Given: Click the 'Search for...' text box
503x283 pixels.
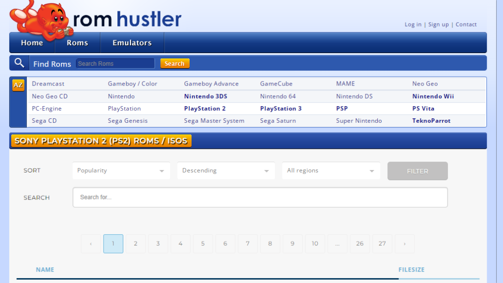Looking at the screenshot, I should click(x=260, y=198).
